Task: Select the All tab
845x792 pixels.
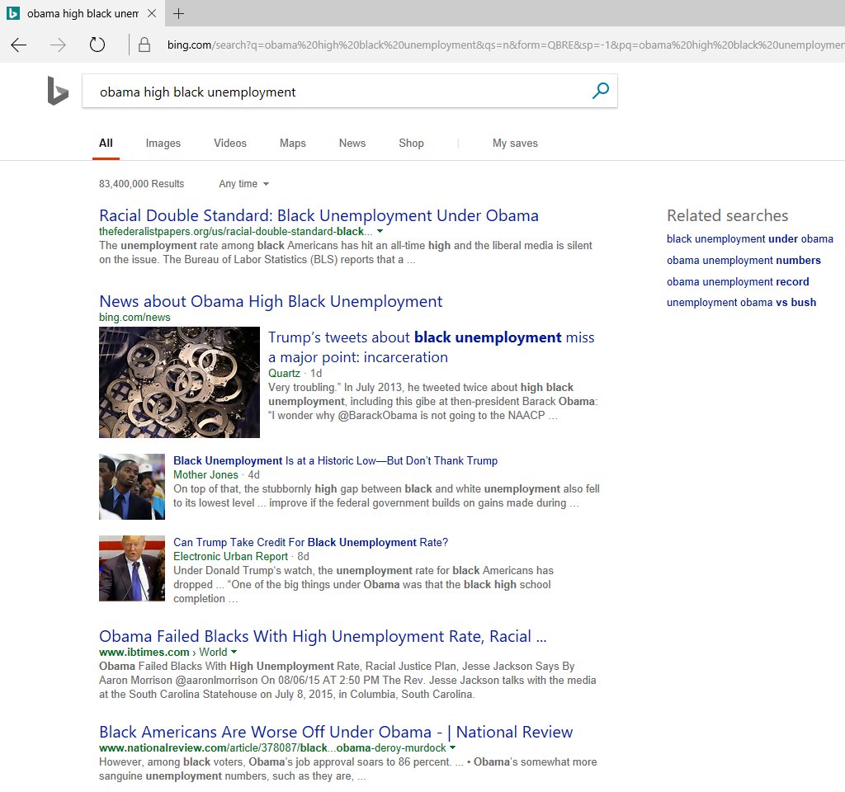Action: tap(106, 144)
